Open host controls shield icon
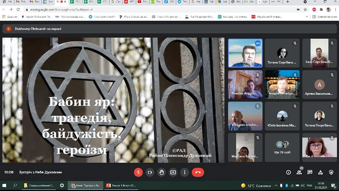Image resolution: width=339 pixels, height=191 pixels. coord(331,172)
